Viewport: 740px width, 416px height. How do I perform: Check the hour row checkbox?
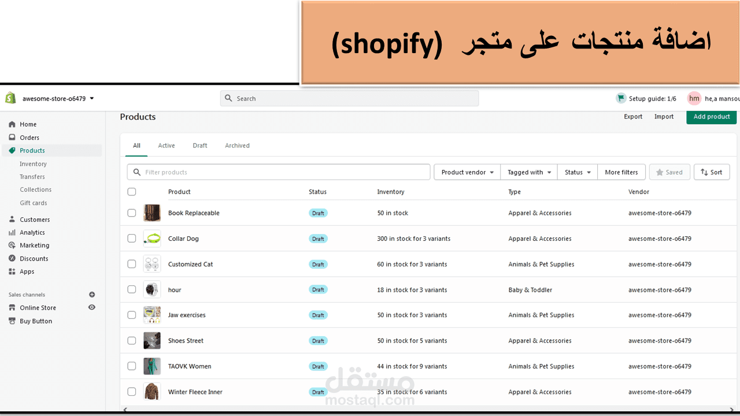pos(132,289)
